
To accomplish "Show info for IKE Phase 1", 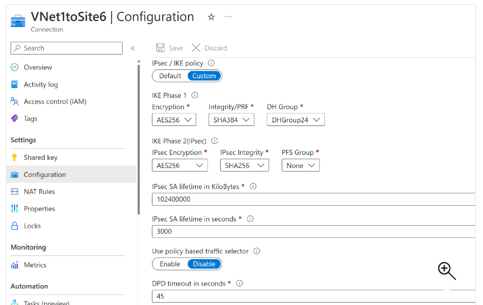I will [x=195, y=95].
